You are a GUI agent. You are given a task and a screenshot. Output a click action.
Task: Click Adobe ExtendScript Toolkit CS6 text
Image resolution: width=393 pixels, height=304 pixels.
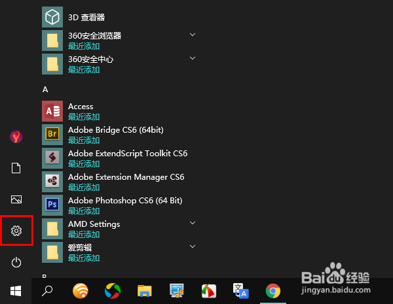(x=128, y=154)
